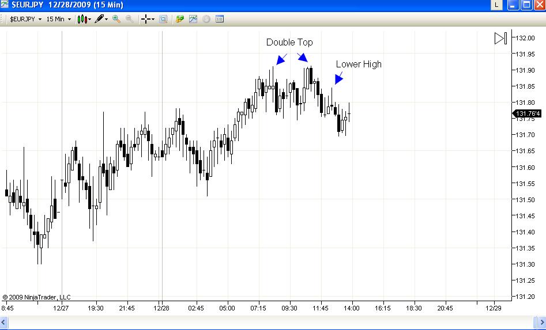
Task: Click the chart window icon in title bar
Action: tap(5, 5)
